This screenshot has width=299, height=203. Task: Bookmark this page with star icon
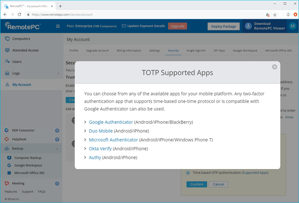(x=275, y=15)
